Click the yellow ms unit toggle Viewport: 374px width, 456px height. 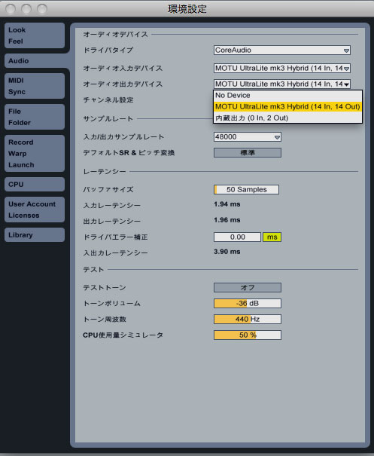point(272,237)
